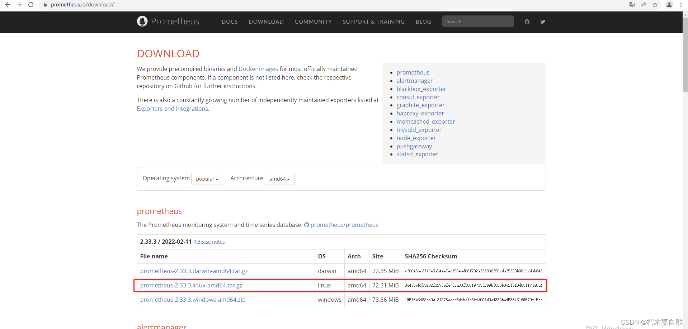Select the darwin row checksum text
This screenshot has width=688, height=329.
tap(473, 271)
